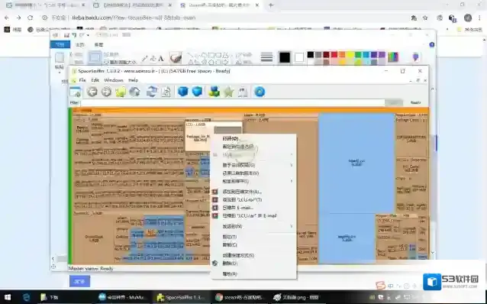Click SpaceSniffer Go Back arrow icon
487x304 pixels.
click(92, 92)
